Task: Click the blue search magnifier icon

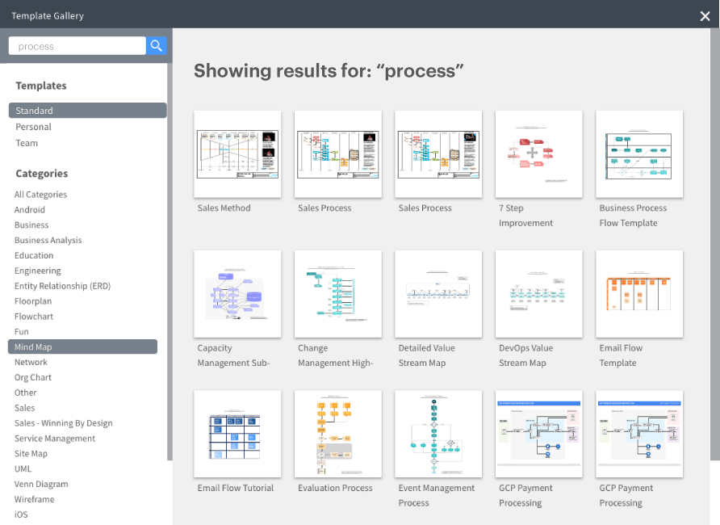Action: (156, 46)
